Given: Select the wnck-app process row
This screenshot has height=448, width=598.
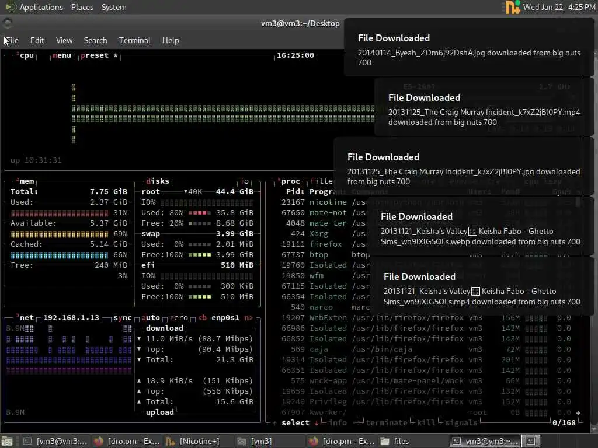Looking at the screenshot, I should (426, 380).
